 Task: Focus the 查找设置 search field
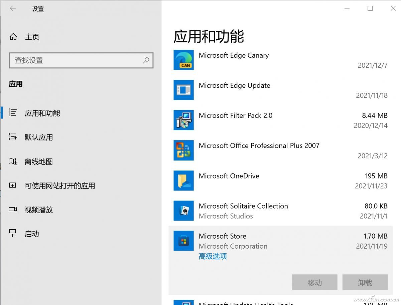77,60
